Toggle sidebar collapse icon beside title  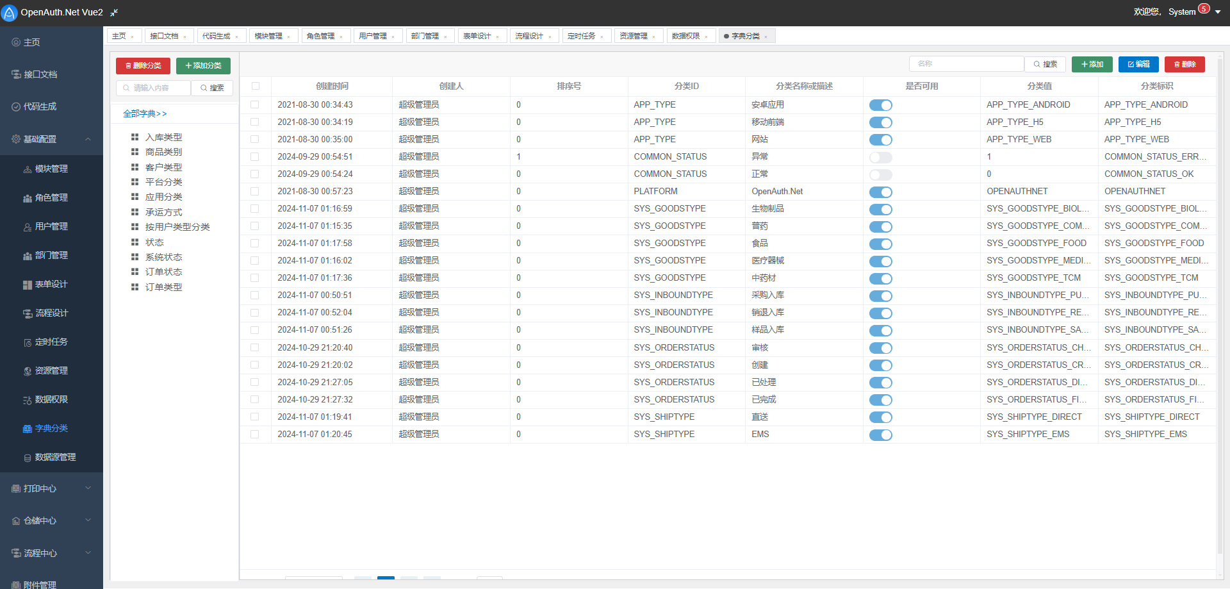click(114, 12)
